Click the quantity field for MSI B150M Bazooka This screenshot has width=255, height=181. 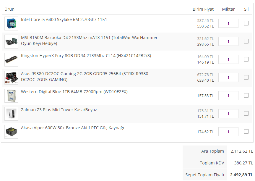[x=228, y=41]
